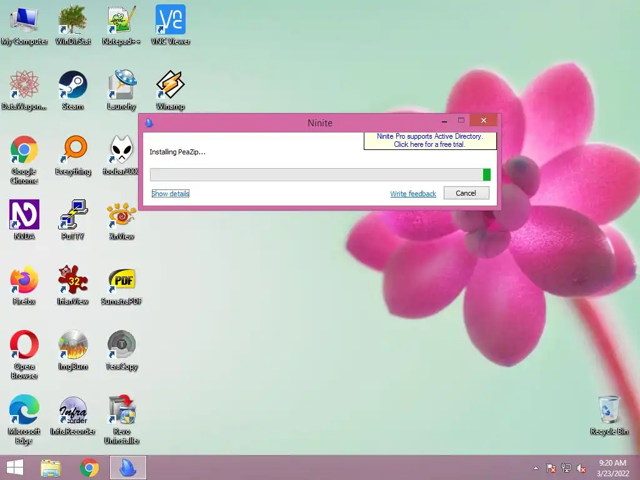Open My Computer desktop icon

(24, 25)
